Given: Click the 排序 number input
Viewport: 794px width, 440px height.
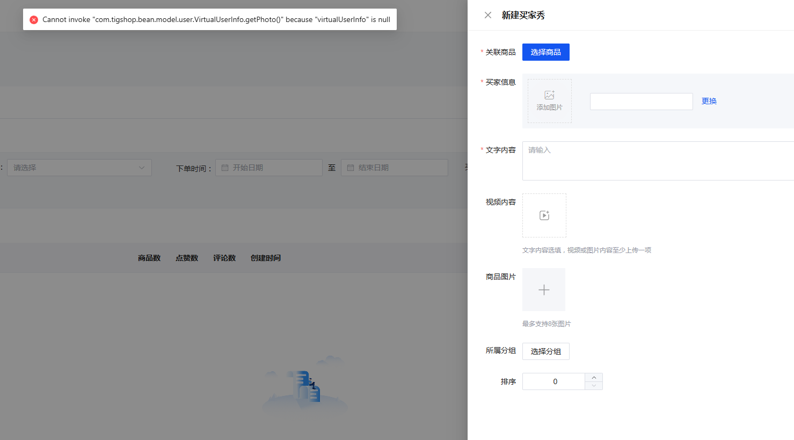Looking at the screenshot, I should [x=554, y=381].
